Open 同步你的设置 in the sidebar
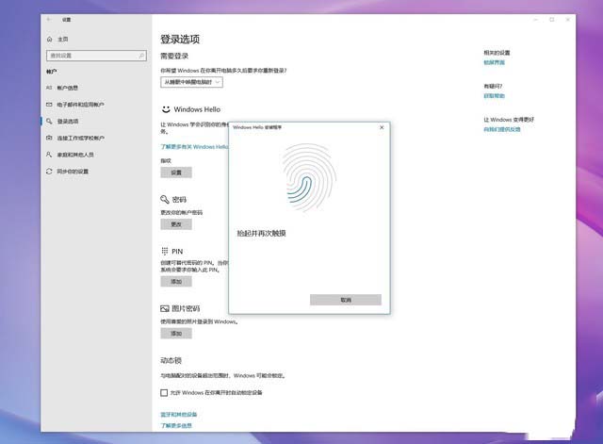The width and height of the screenshot is (603, 444). tap(73, 172)
